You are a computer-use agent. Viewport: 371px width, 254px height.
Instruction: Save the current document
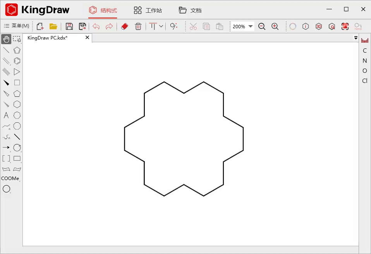point(69,26)
